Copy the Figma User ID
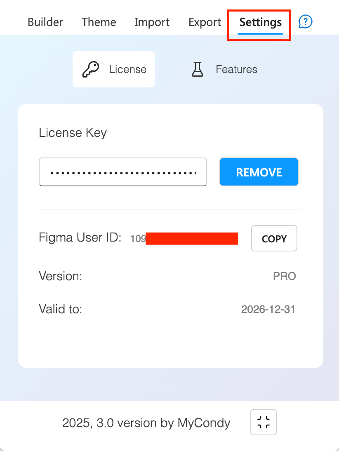Viewport: 339px width, 451px height. (x=274, y=238)
